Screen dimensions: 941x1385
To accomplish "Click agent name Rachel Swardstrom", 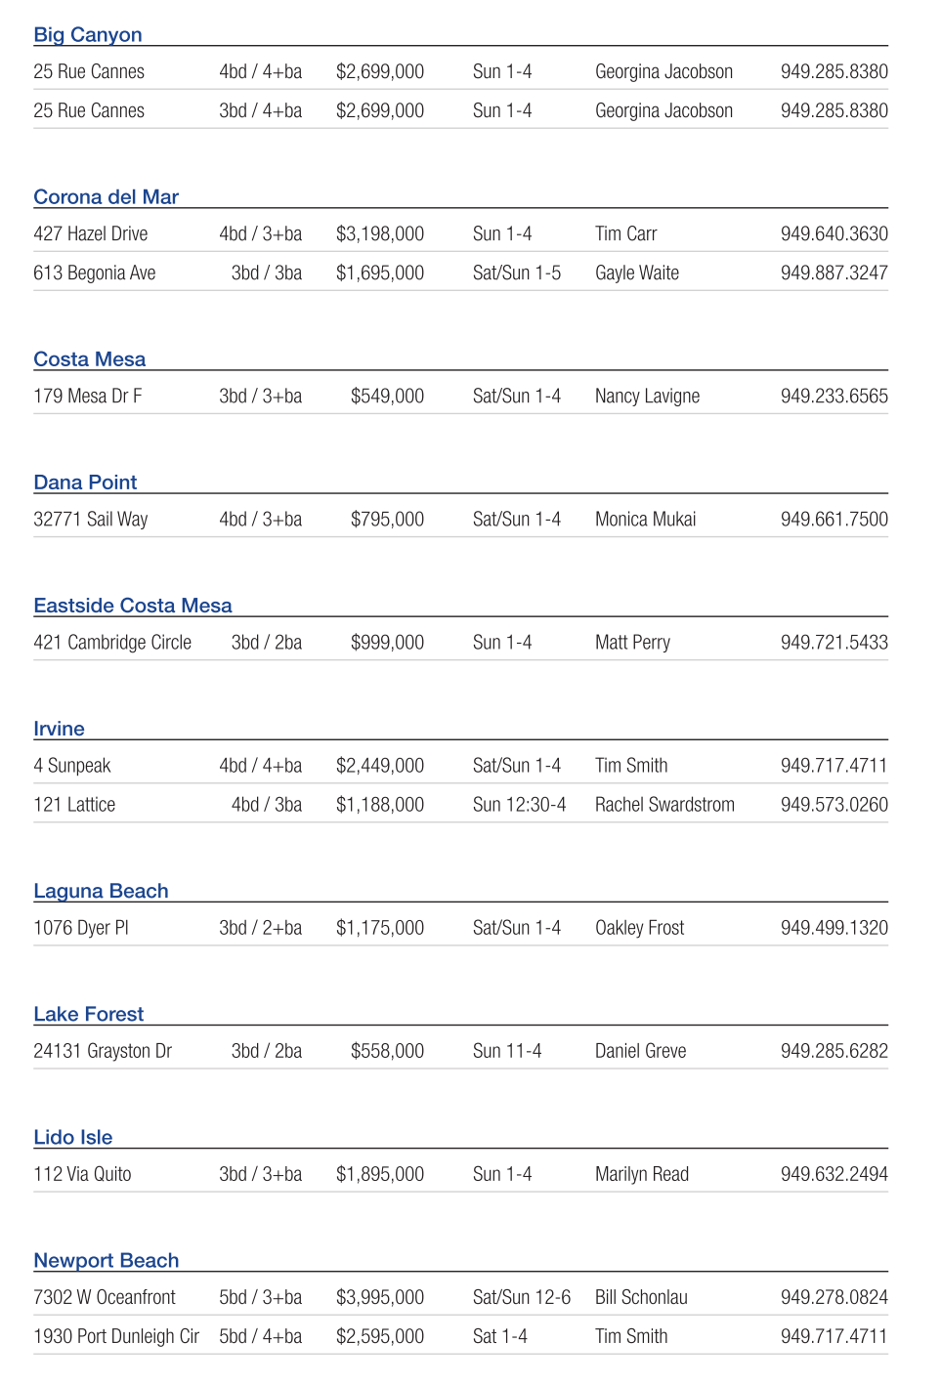I will coord(664,805).
